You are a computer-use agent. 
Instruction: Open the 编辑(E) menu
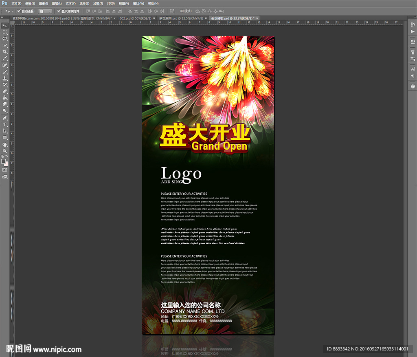pyautogui.click(x=30, y=3)
